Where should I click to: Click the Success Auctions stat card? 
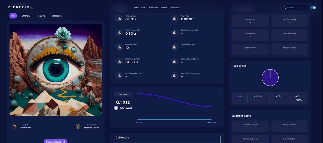(x=250, y=126)
